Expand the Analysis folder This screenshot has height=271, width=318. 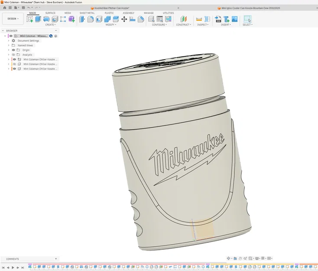pyautogui.click(x=9, y=55)
